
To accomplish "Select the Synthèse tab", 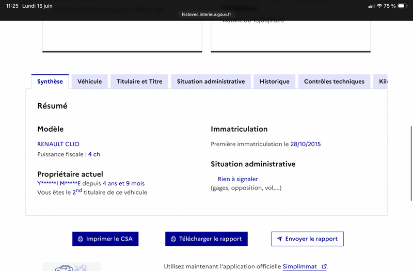I will click(x=50, y=82).
